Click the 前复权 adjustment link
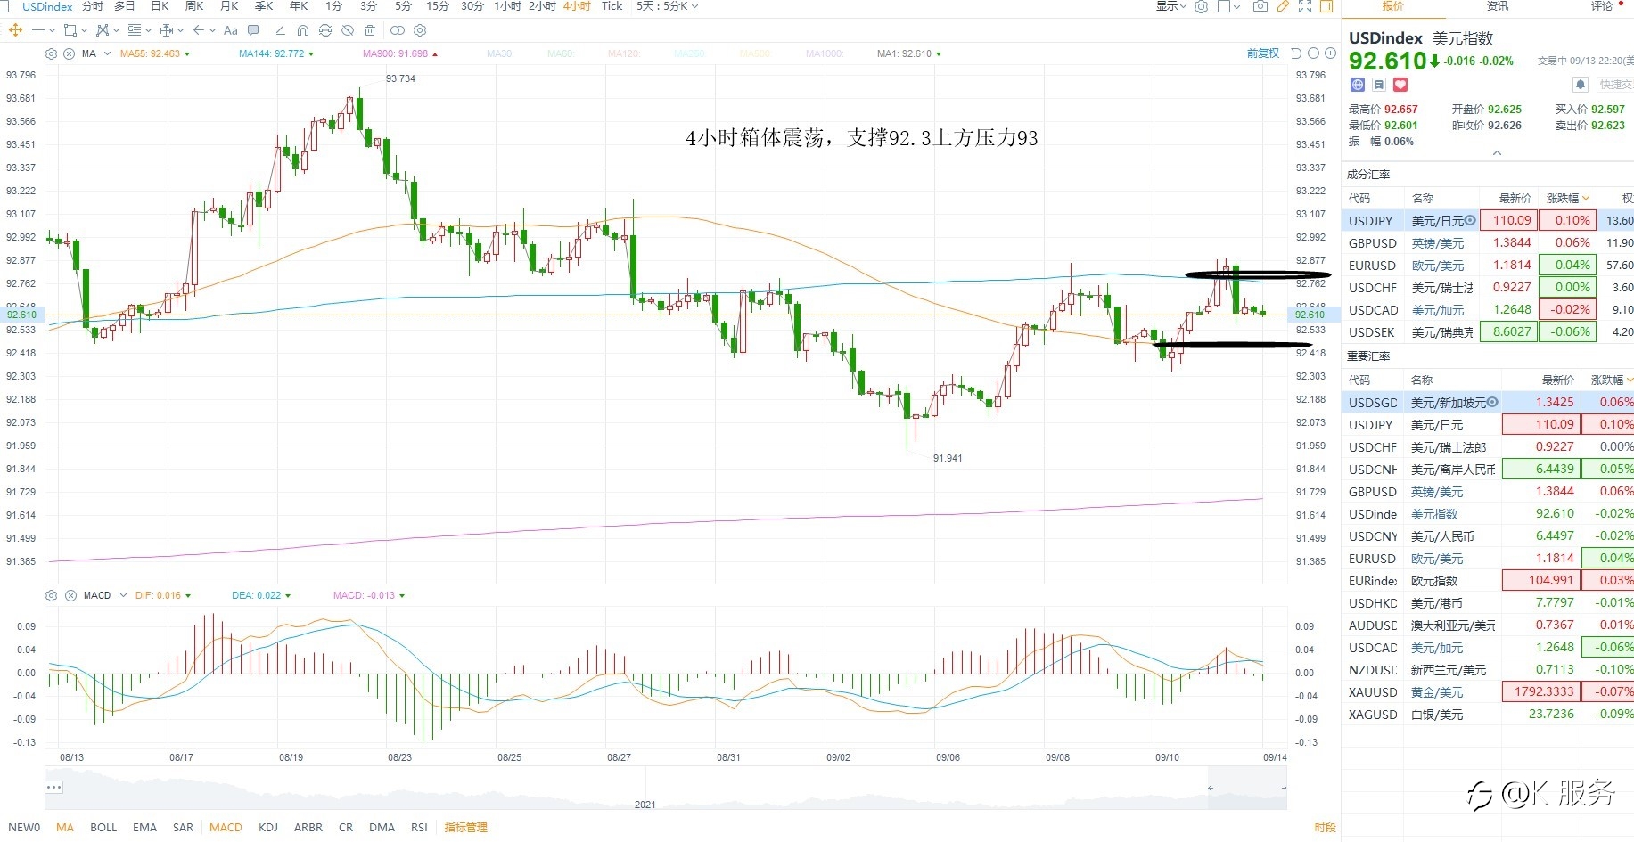1634x842 pixels. [1262, 53]
